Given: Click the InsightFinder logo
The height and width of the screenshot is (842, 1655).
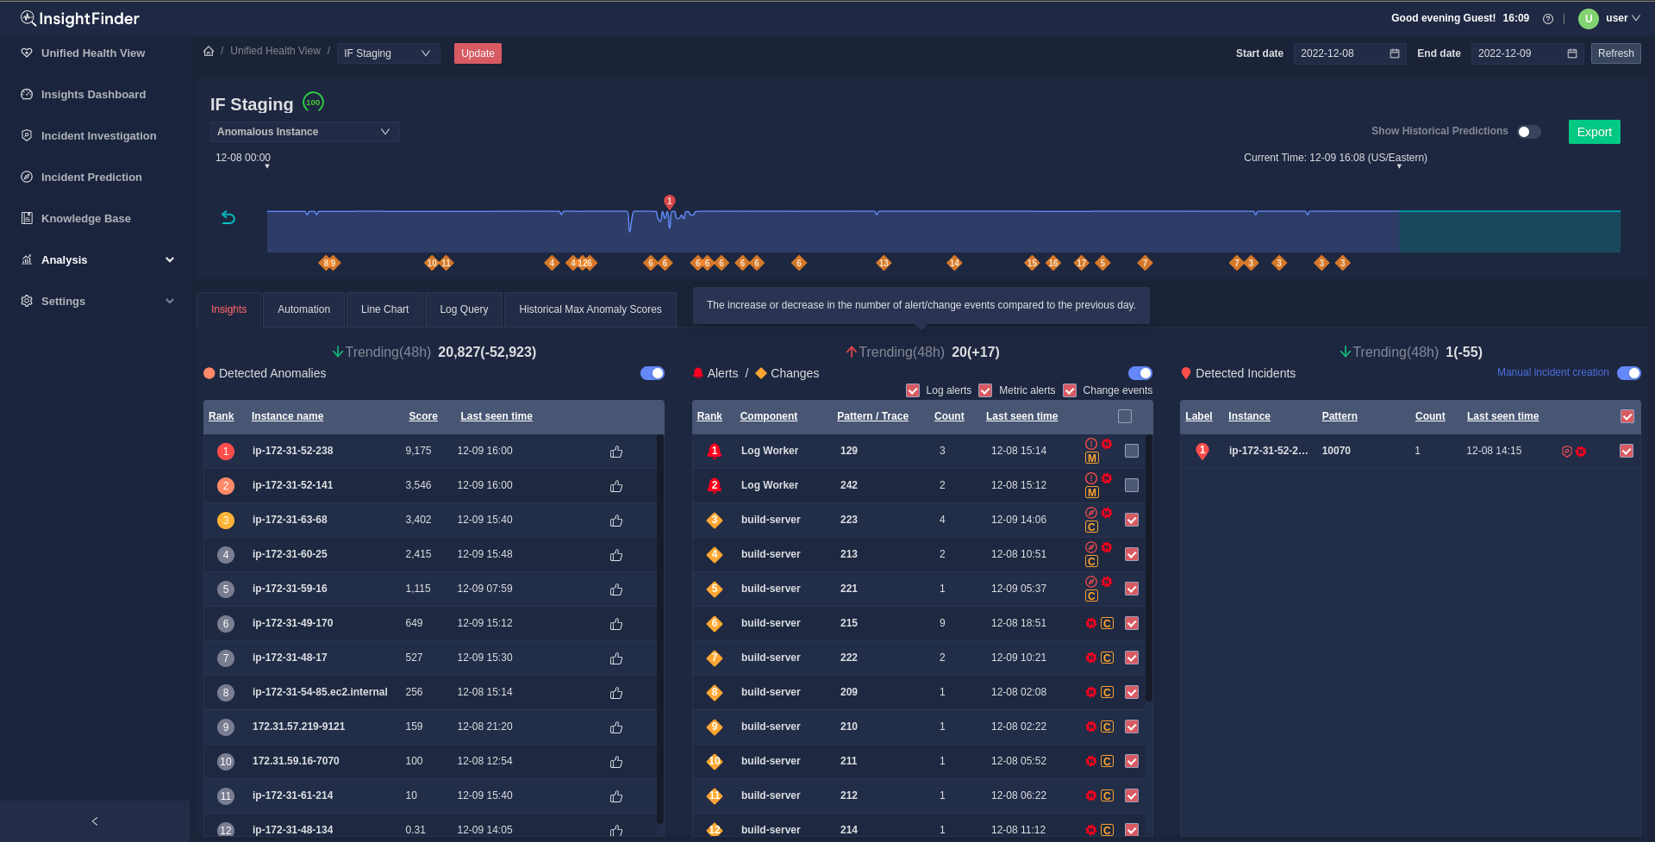Looking at the screenshot, I should (80, 18).
